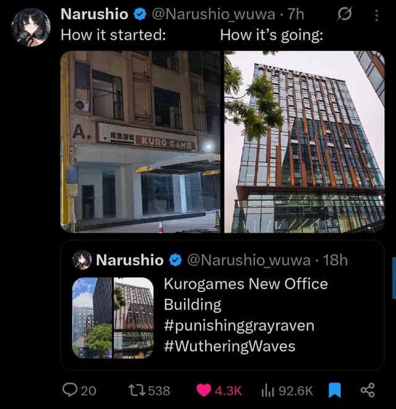Tap the retweet icon with 538
Image resolution: width=396 pixels, height=409 pixels.
pyautogui.click(x=136, y=390)
